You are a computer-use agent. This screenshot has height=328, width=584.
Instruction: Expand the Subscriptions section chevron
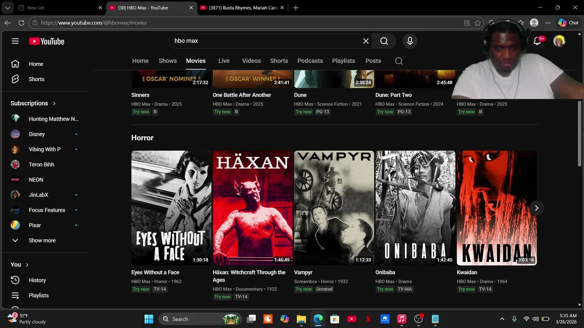pos(54,103)
